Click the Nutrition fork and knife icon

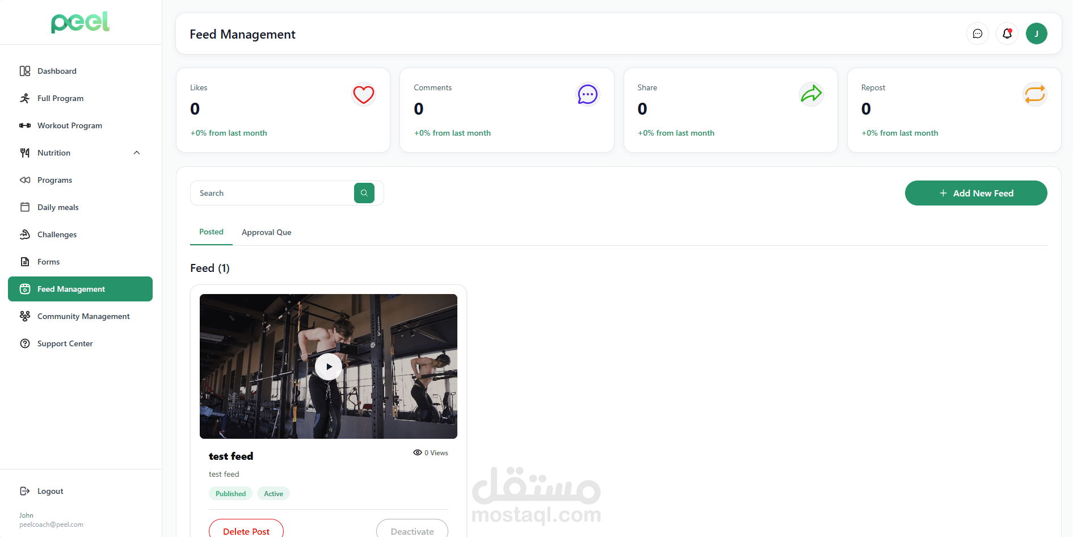25,153
